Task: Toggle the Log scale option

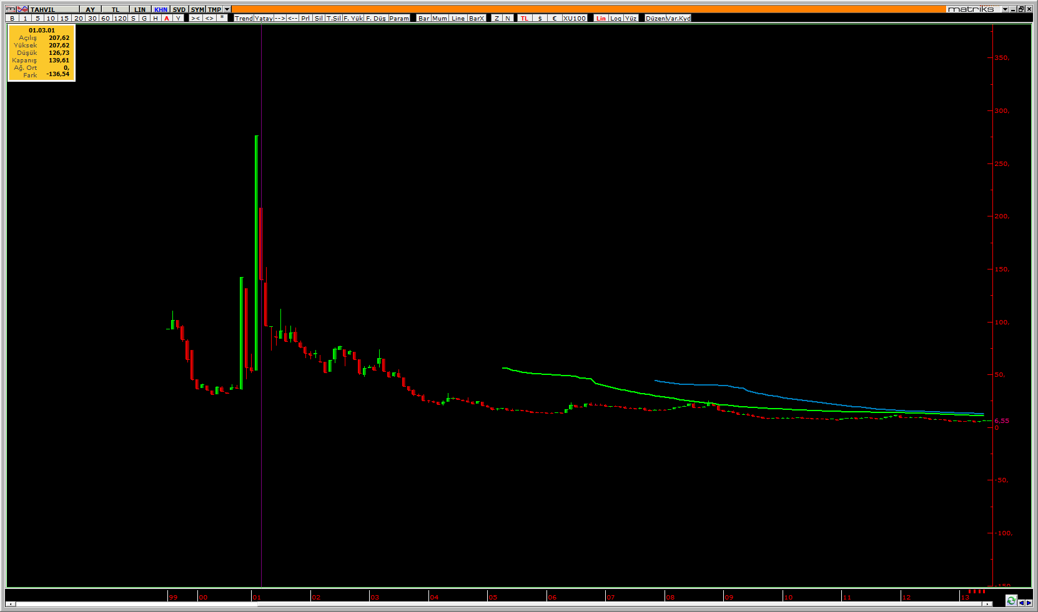Action: [x=616, y=18]
